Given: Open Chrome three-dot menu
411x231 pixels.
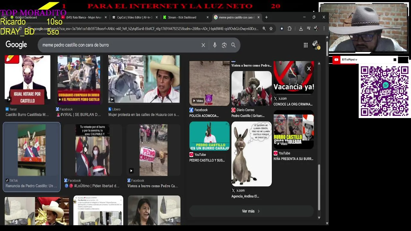Looking at the screenshot, I should pos(324,29).
